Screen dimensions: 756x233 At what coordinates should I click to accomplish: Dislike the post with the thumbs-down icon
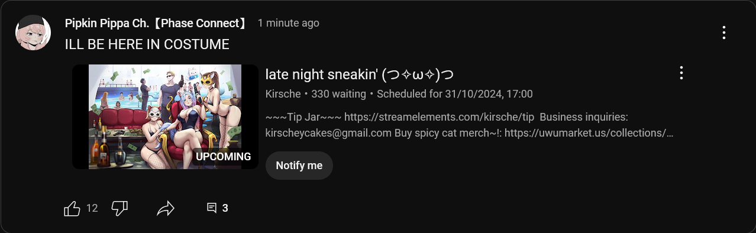[x=119, y=208]
